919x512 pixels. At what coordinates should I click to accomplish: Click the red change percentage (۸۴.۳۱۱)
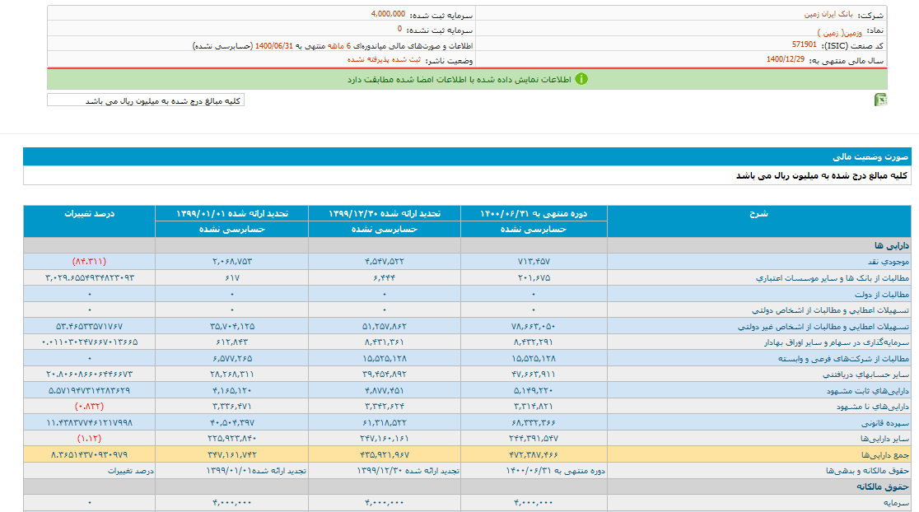click(x=89, y=261)
